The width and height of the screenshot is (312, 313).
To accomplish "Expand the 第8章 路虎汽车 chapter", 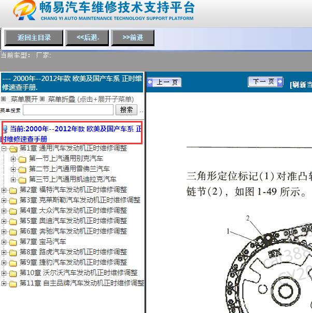I will pyautogui.click(x=4, y=252).
